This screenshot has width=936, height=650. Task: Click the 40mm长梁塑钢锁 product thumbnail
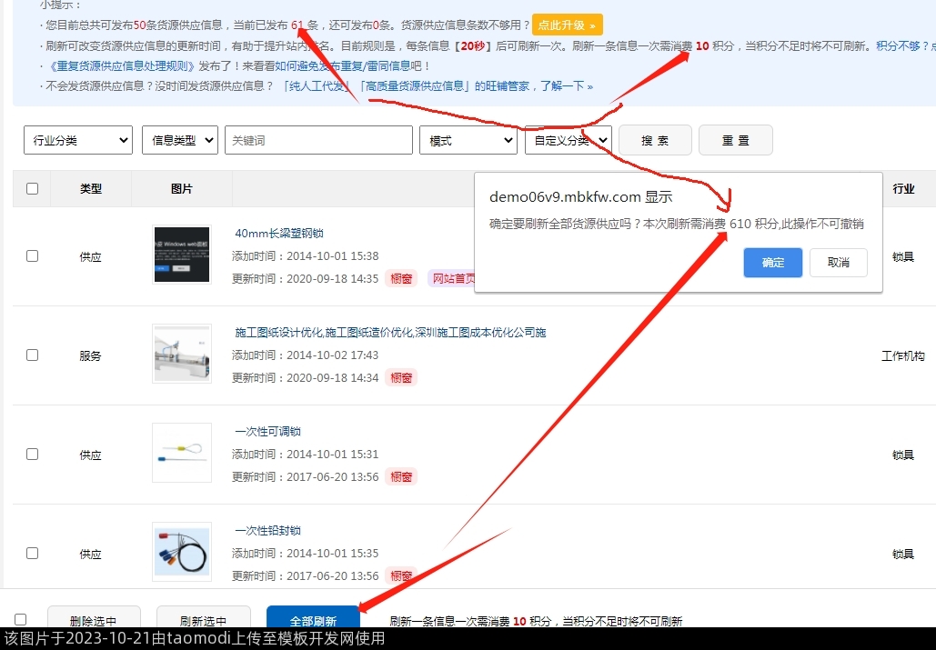(x=182, y=255)
